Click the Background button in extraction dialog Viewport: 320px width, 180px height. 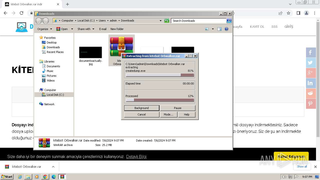coord(141,108)
